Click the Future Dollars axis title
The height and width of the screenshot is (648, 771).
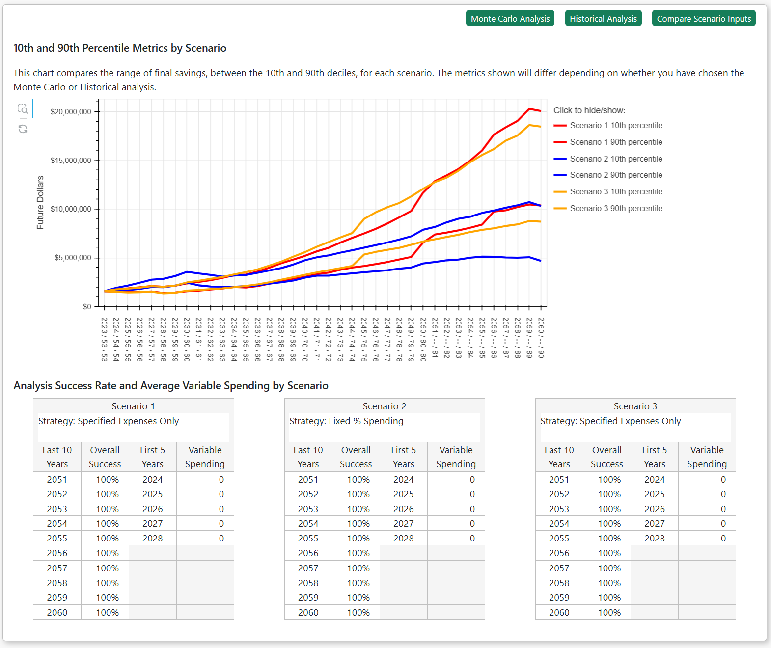40,202
